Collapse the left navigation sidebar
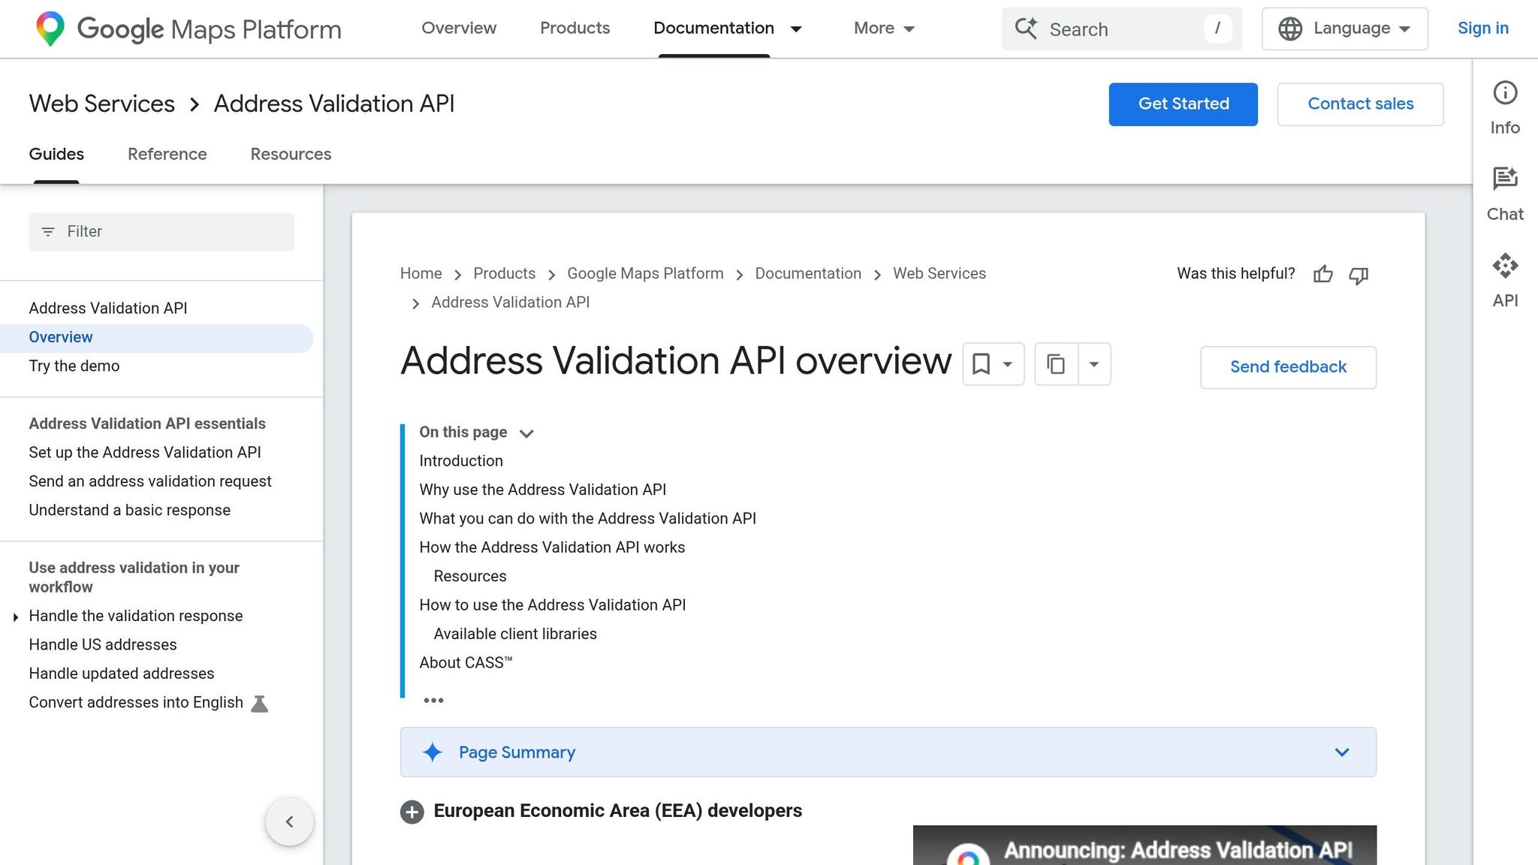The height and width of the screenshot is (865, 1538). (x=289, y=821)
